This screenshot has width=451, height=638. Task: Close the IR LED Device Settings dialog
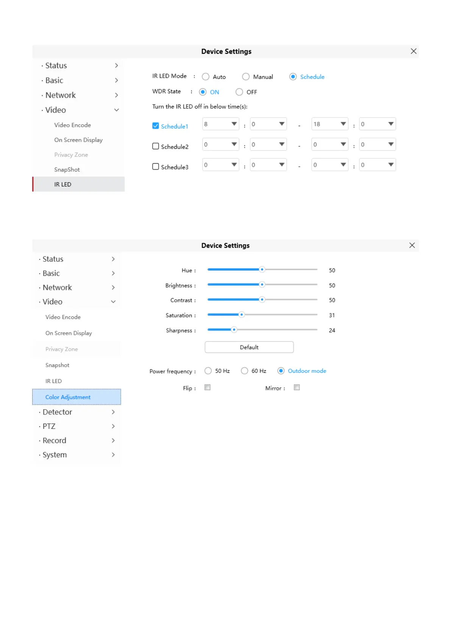[414, 51]
